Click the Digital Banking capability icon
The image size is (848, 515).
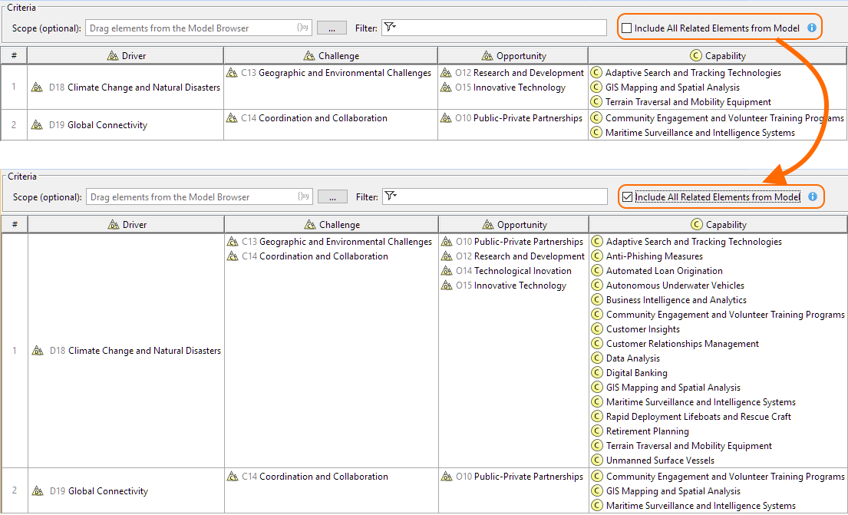(x=597, y=373)
